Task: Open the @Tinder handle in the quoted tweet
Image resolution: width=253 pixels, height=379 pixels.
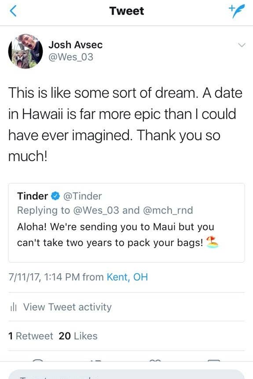Action: tap(83, 196)
